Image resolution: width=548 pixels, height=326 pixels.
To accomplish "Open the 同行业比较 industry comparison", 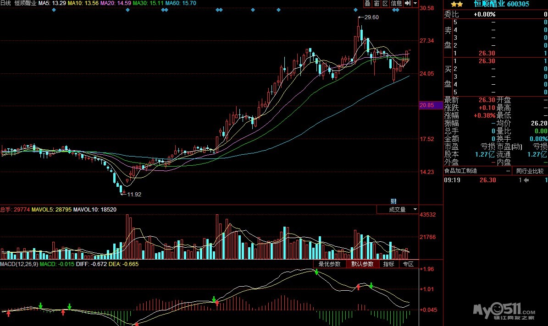I will 530,171.
